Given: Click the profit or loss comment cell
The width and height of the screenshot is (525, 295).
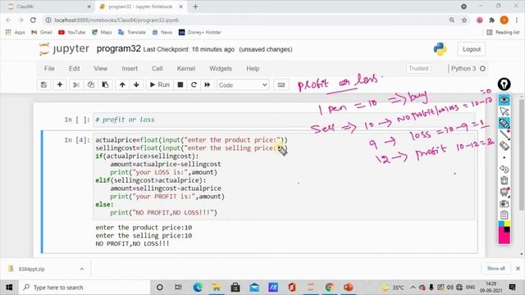Looking at the screenshot, I should (284, 120).
